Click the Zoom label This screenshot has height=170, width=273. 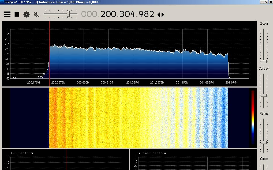coord(264,24)
